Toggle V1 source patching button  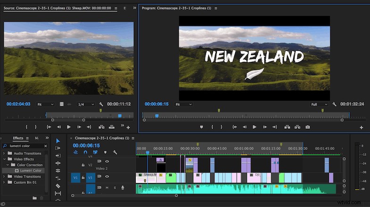click(x=75, y=178)
